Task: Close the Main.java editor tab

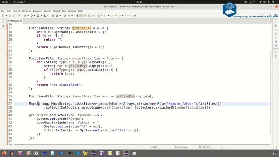Action: click(21, 21)
